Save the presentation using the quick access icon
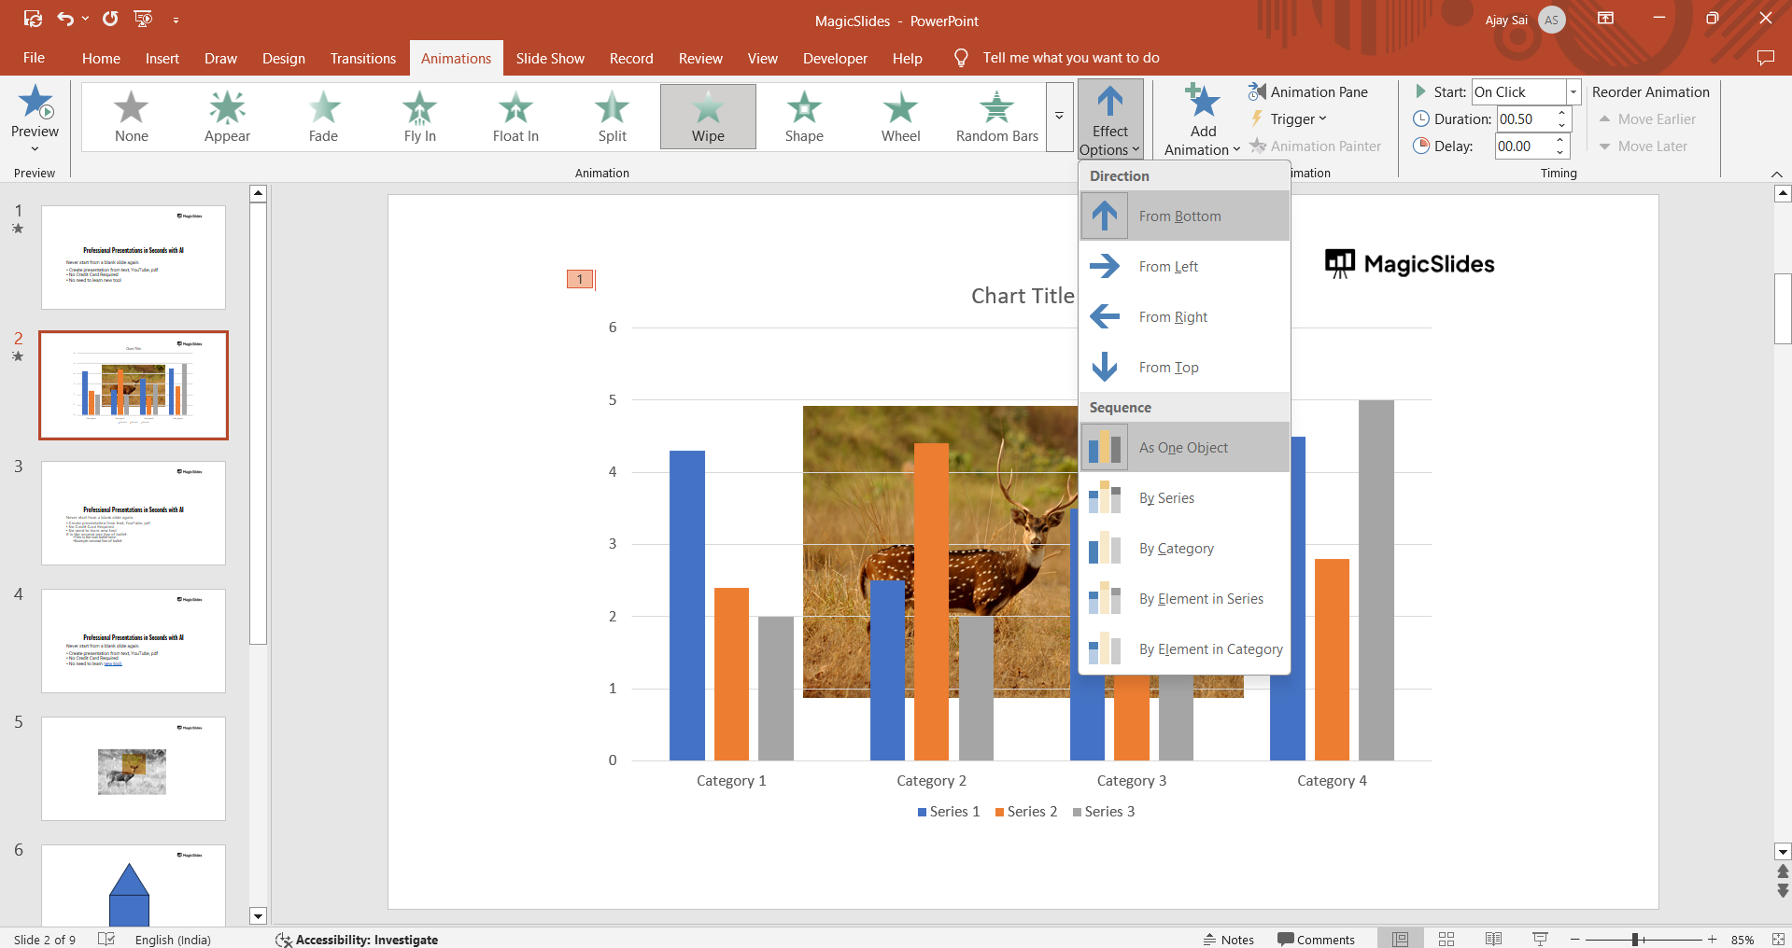This screenshot has height=948, width=1792. (x=33, y=19)
